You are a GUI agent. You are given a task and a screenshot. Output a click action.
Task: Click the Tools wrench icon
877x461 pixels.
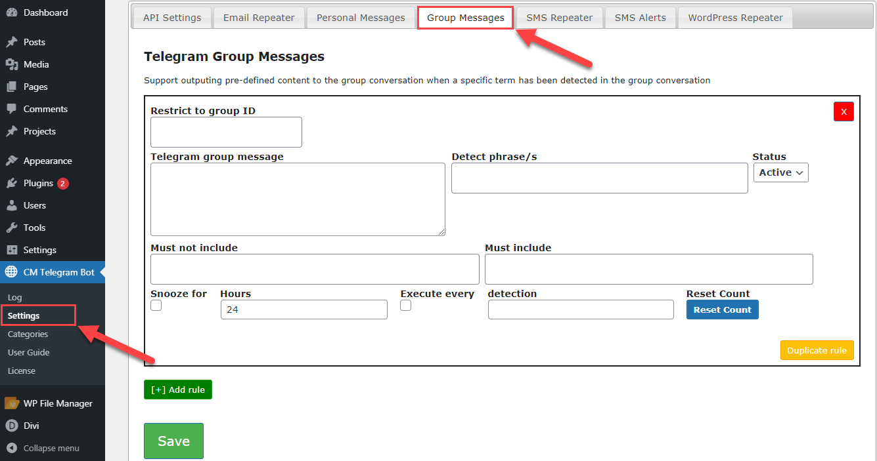[x=12, y=228]
